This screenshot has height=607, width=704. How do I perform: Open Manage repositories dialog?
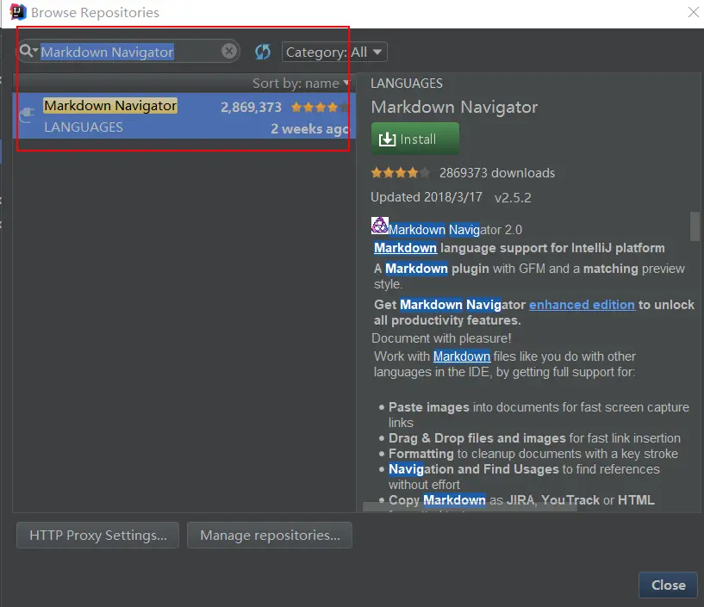click(x=270, y=535)
